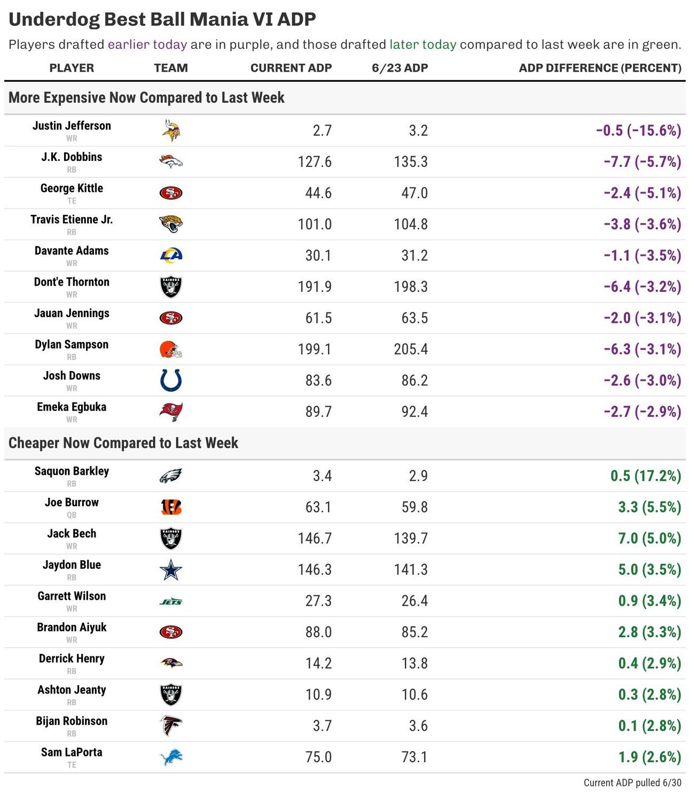Click the Jets logo for Garrett Wilson
The width and height of the screenshot is (690, 796).
pyautogui.click(x=171, y=601)
